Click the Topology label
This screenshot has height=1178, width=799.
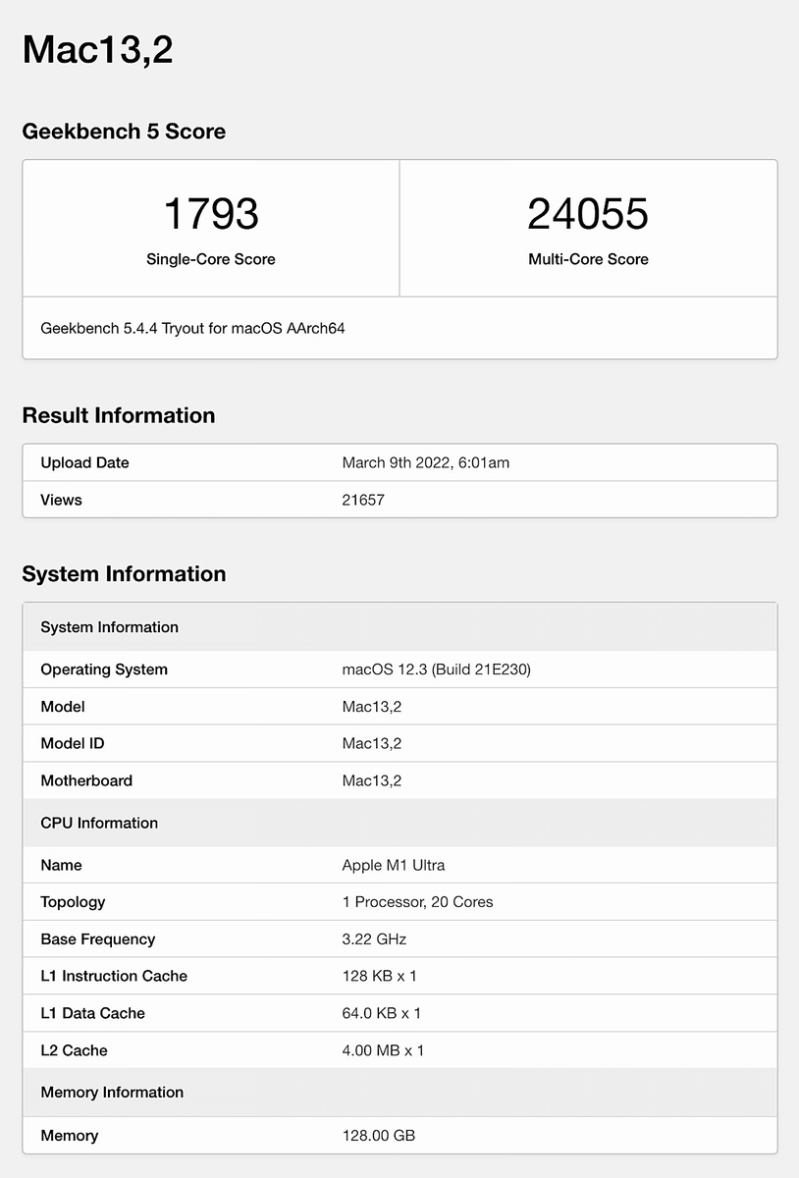73,902
